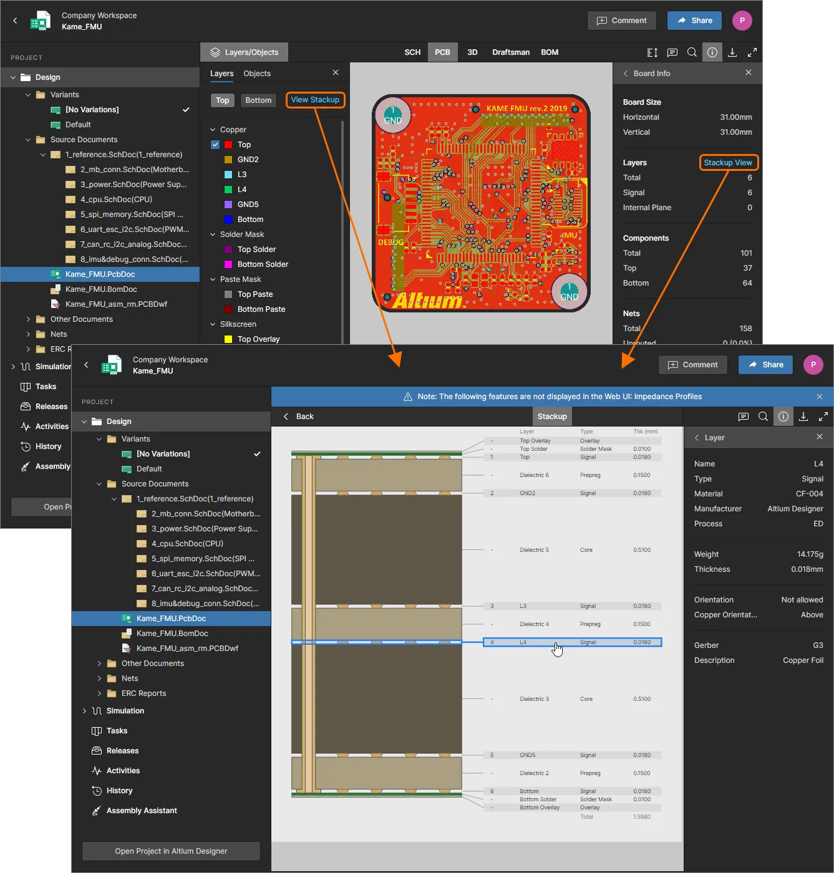834x873 pixels.
Task: Click the GND2 layer color swatch
Action: click(x=228, y=160)
